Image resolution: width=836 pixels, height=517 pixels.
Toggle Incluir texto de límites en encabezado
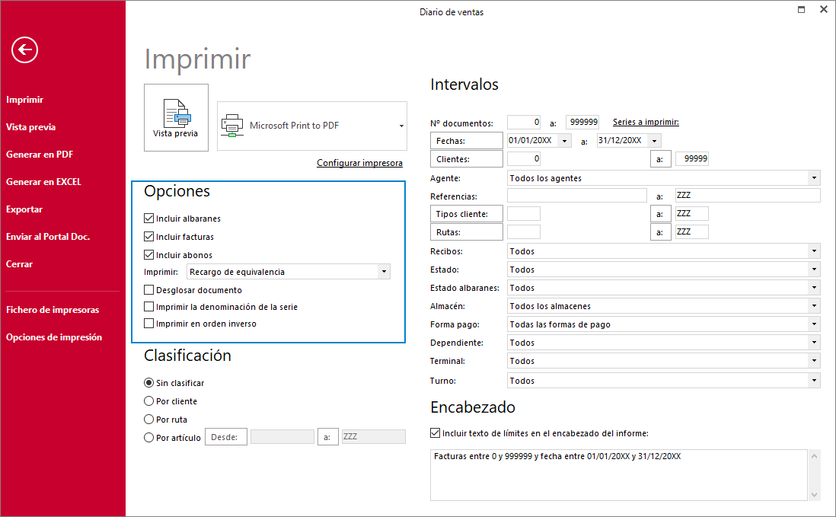[435, 433]
